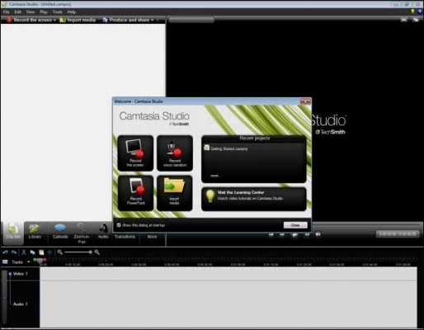Open the File menu
Viewport: 424px width, 330px height.
[6, 12]
